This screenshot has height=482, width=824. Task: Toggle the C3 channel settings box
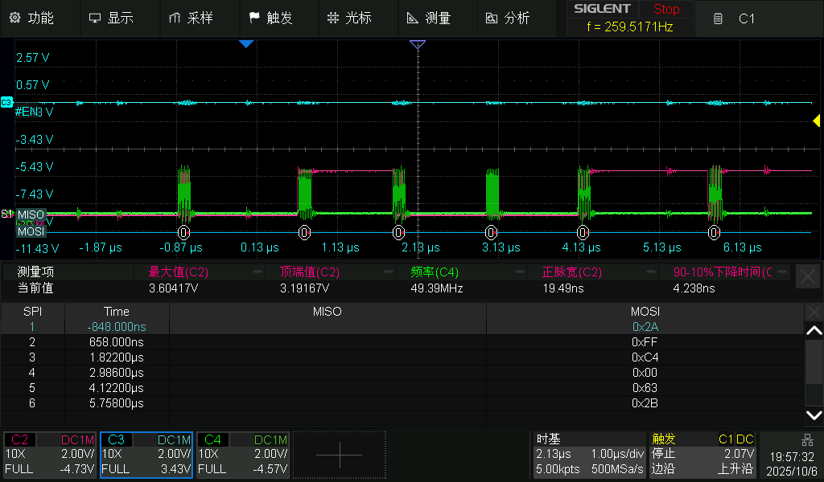point(146,454)
